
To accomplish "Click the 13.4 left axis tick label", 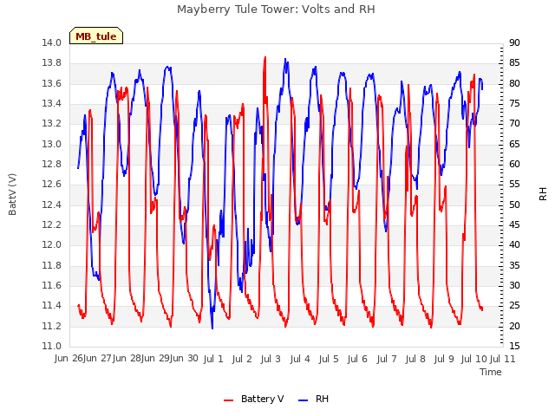I will pos(52,104).
